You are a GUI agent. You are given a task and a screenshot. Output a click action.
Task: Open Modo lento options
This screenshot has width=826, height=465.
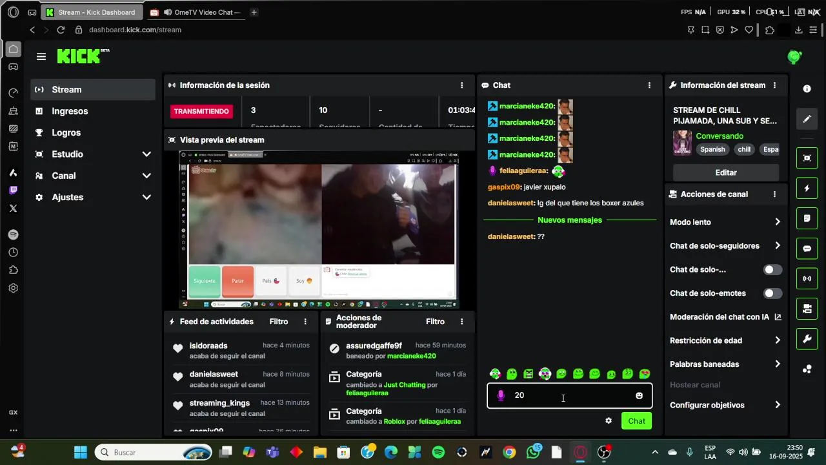(725, 222)
